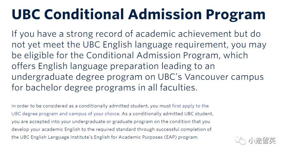Follow 'UBC degree program and campus' link
The width and height of the screenshot is (285, 153).
pos(49,114)
